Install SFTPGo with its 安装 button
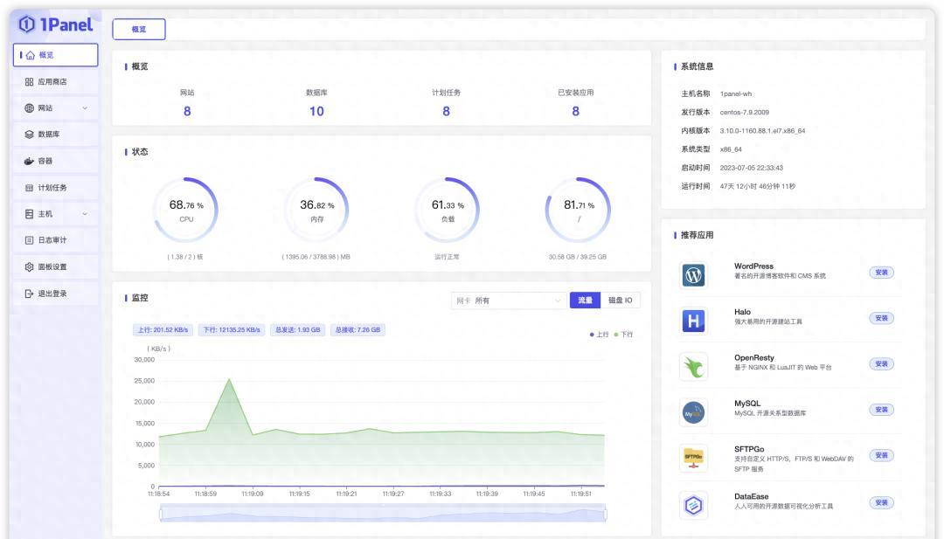This screenshot has width=944, height=539. pyautogui.click(x=881, y=455)
